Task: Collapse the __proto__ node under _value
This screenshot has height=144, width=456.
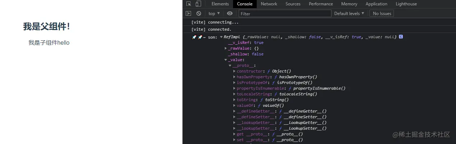Action: tap(230, 65)
